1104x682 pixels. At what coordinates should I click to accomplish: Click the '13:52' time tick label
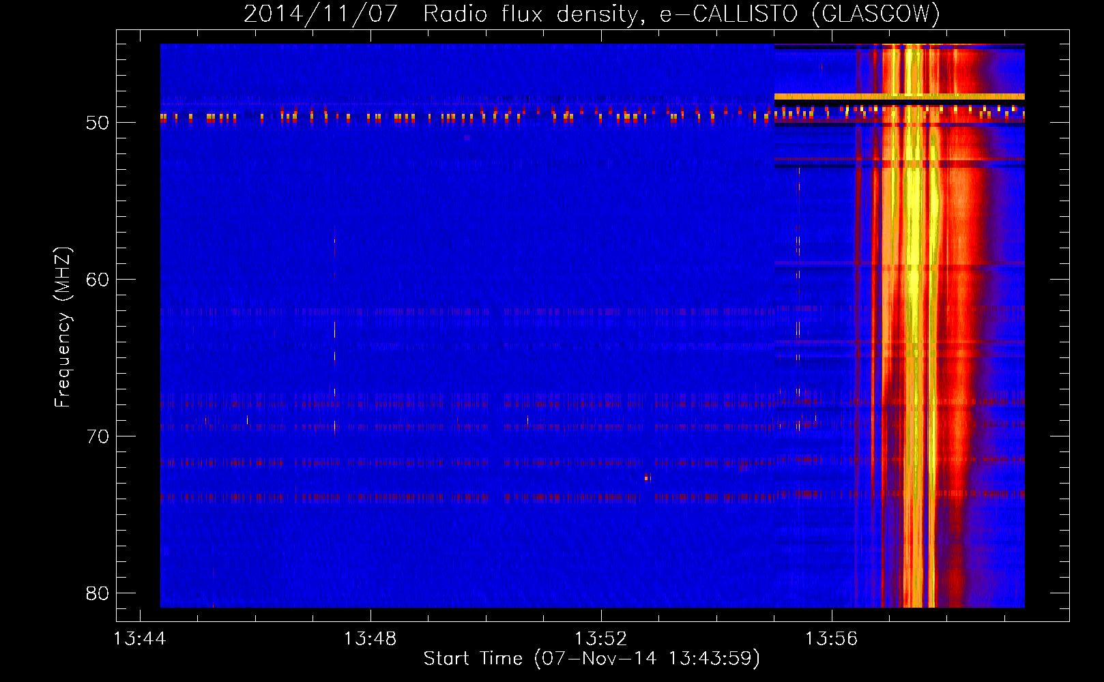(600, 639)
